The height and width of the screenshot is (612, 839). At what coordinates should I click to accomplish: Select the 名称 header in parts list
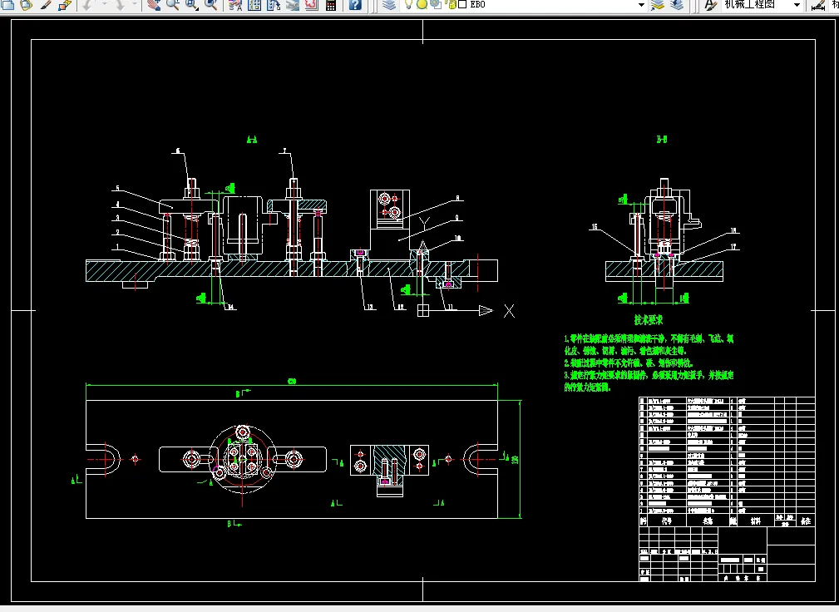point(708,521)
